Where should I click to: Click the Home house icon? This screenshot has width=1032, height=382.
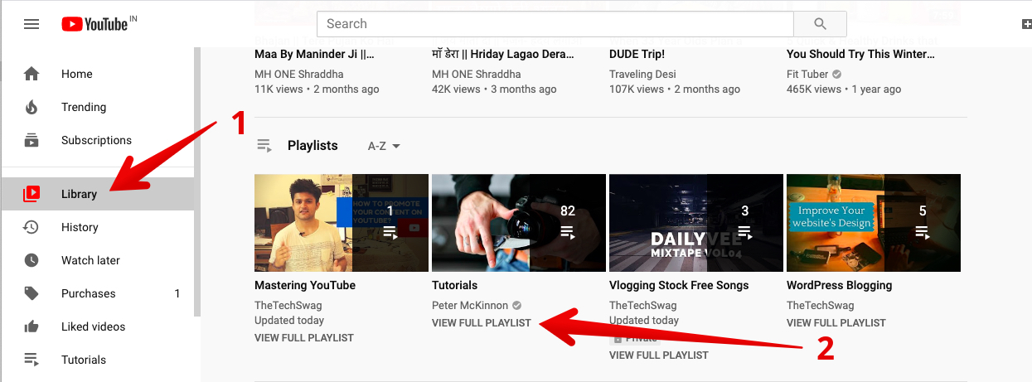(x=31, y=74)
